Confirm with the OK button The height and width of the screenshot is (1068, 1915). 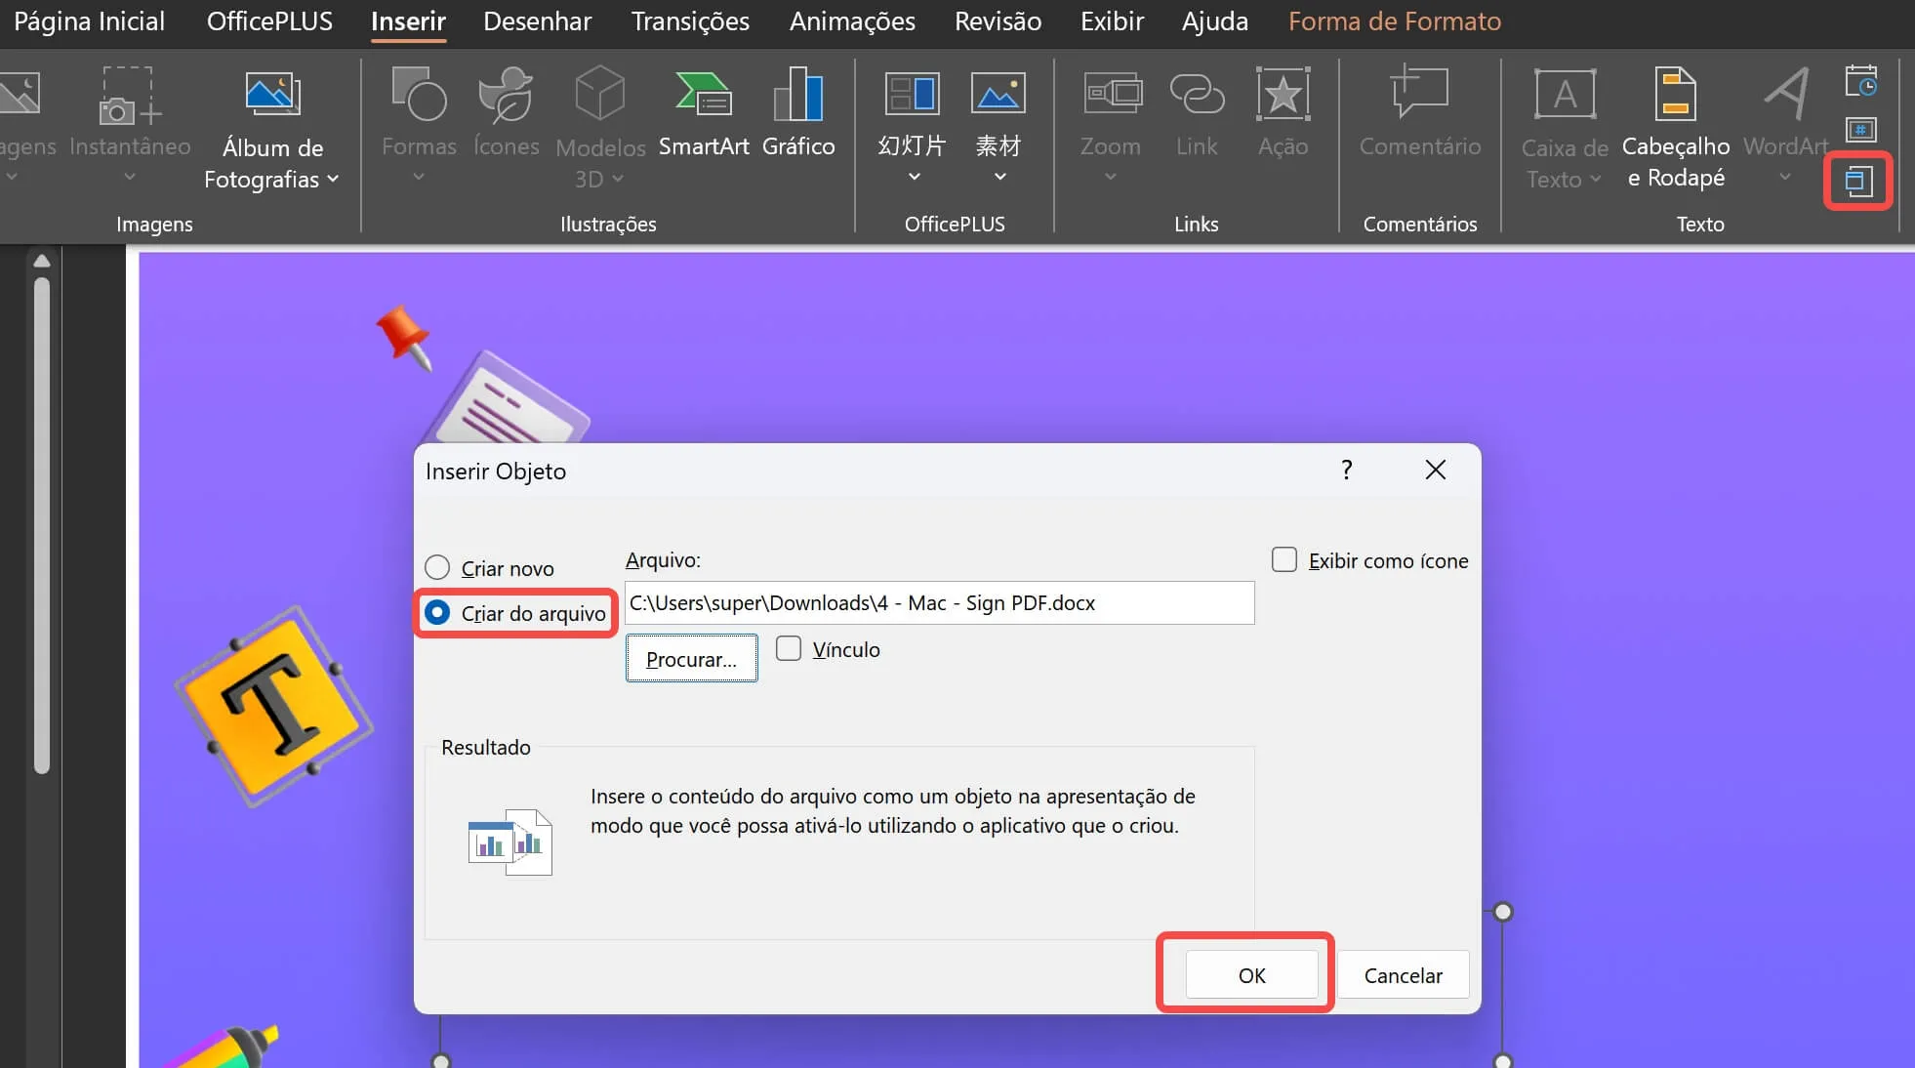(x=1250, y=973)
